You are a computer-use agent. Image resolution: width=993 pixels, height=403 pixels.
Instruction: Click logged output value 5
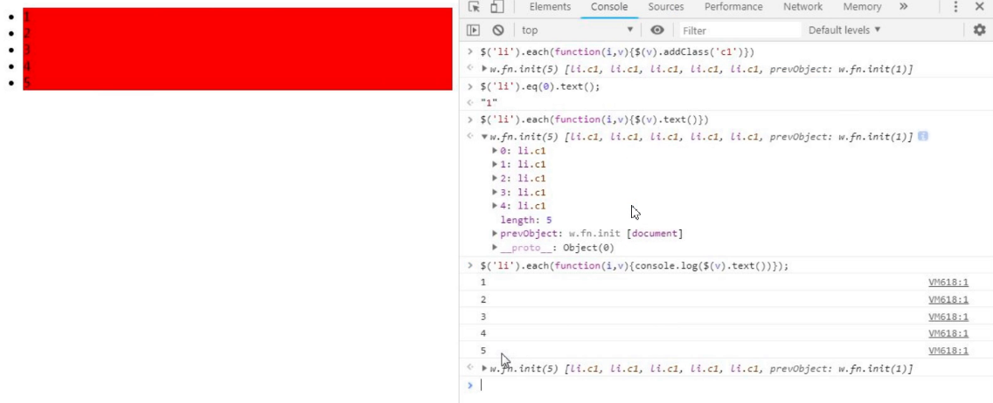click(x=483, y=350)
